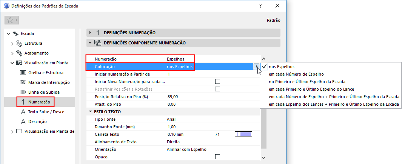The image size is (402, 164).
Task: Click the Padrão label at top right
Action: click(x=274, y=20)
